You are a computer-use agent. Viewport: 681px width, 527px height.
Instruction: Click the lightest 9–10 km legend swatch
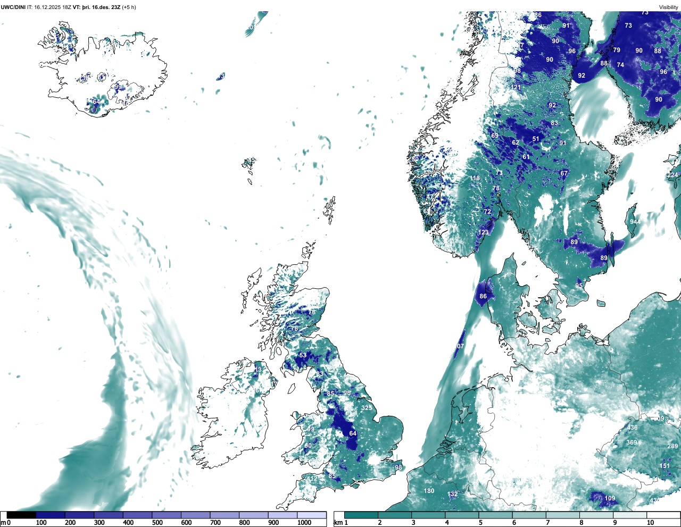tap(630, 515)
